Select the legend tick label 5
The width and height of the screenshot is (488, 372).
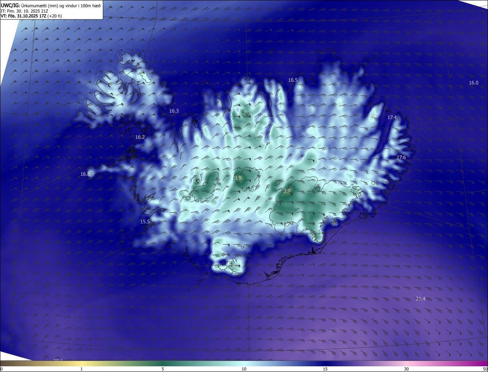tap(163, 369)
